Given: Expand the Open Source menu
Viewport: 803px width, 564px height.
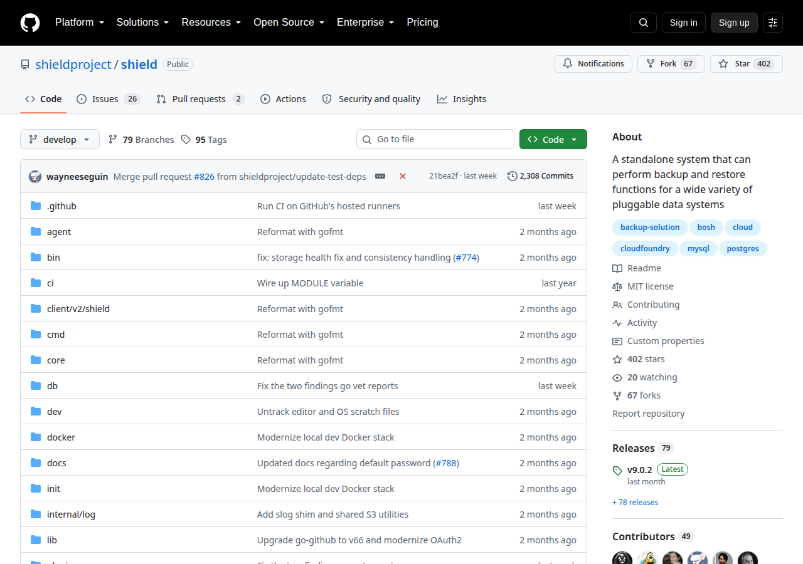Looking at the screenshot, I should [289, 23].
